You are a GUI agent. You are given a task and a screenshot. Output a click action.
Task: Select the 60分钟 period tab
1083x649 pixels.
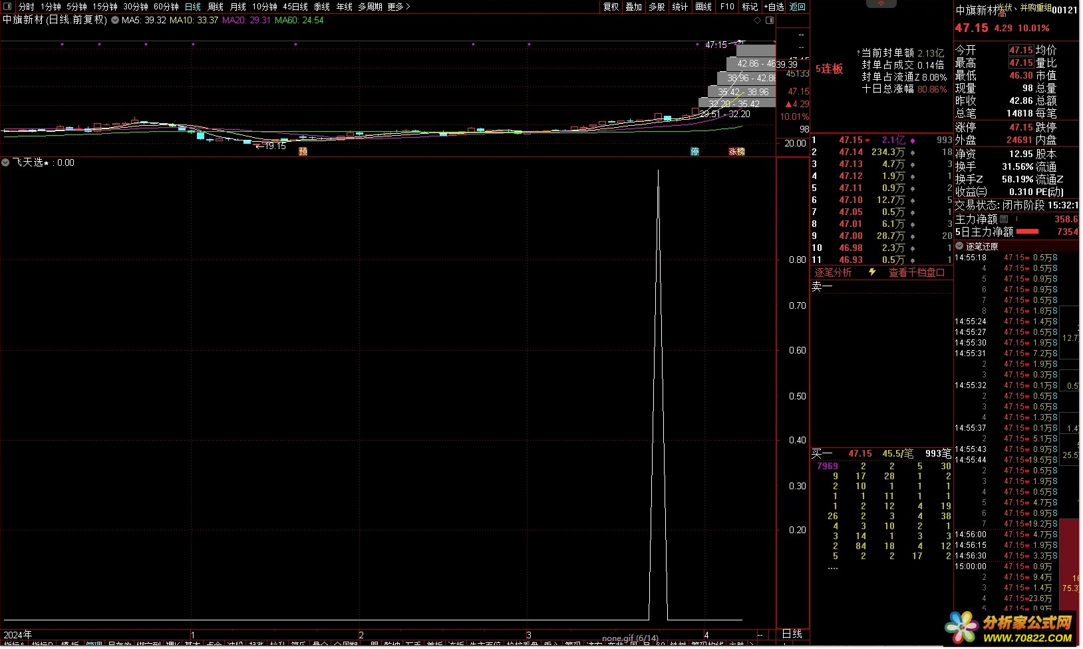pos(166,7)
